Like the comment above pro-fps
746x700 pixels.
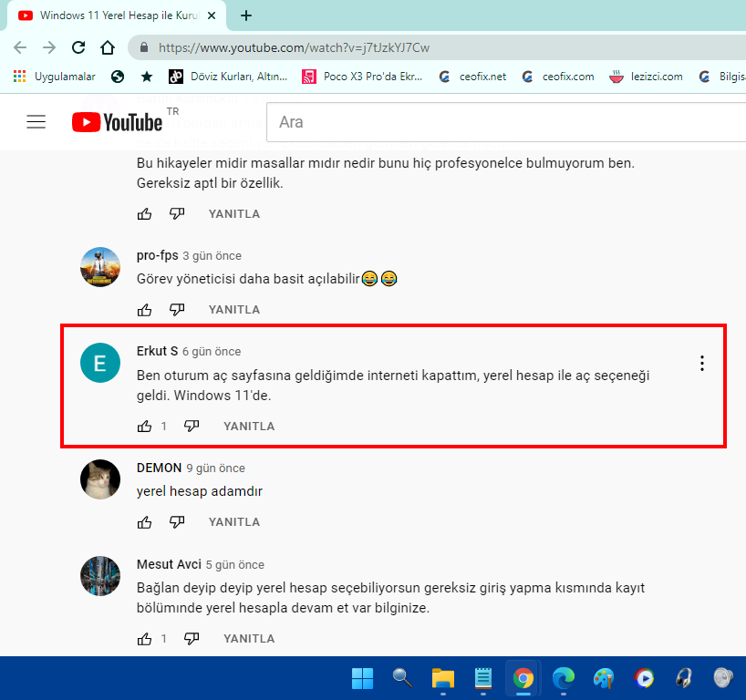(x=145, y=214)
